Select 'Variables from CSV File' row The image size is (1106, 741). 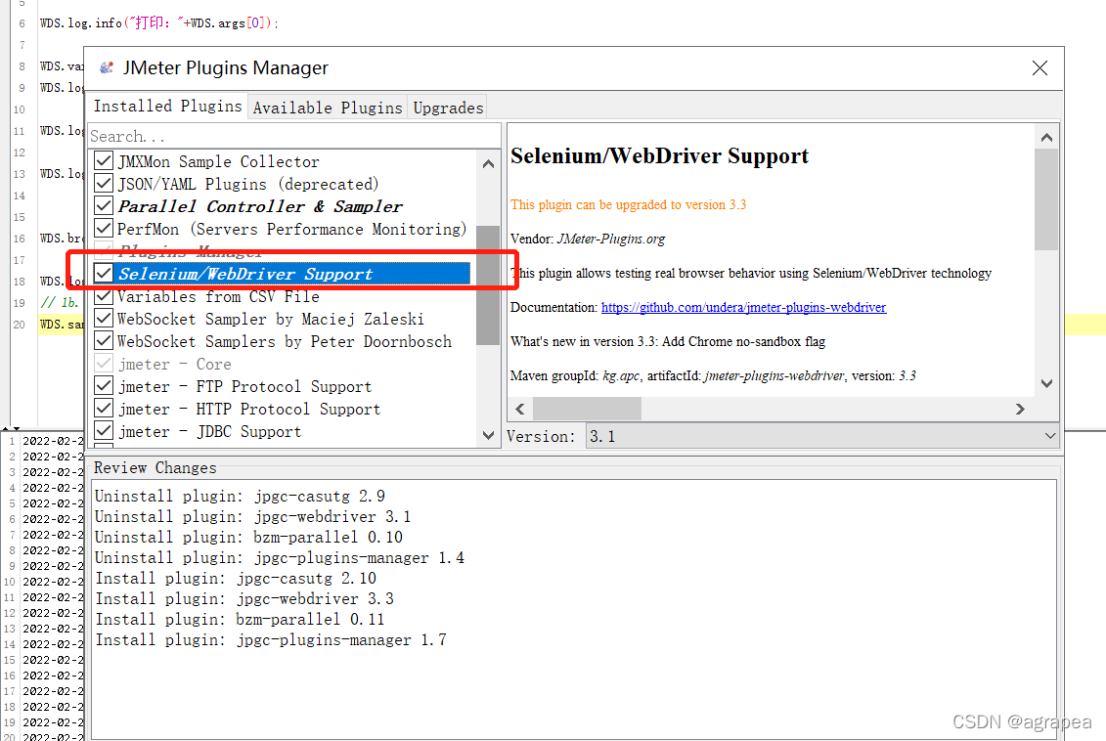click(219, 297)
